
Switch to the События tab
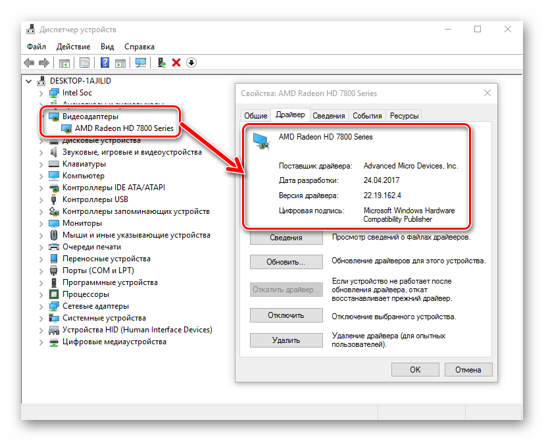pos(367,116)
